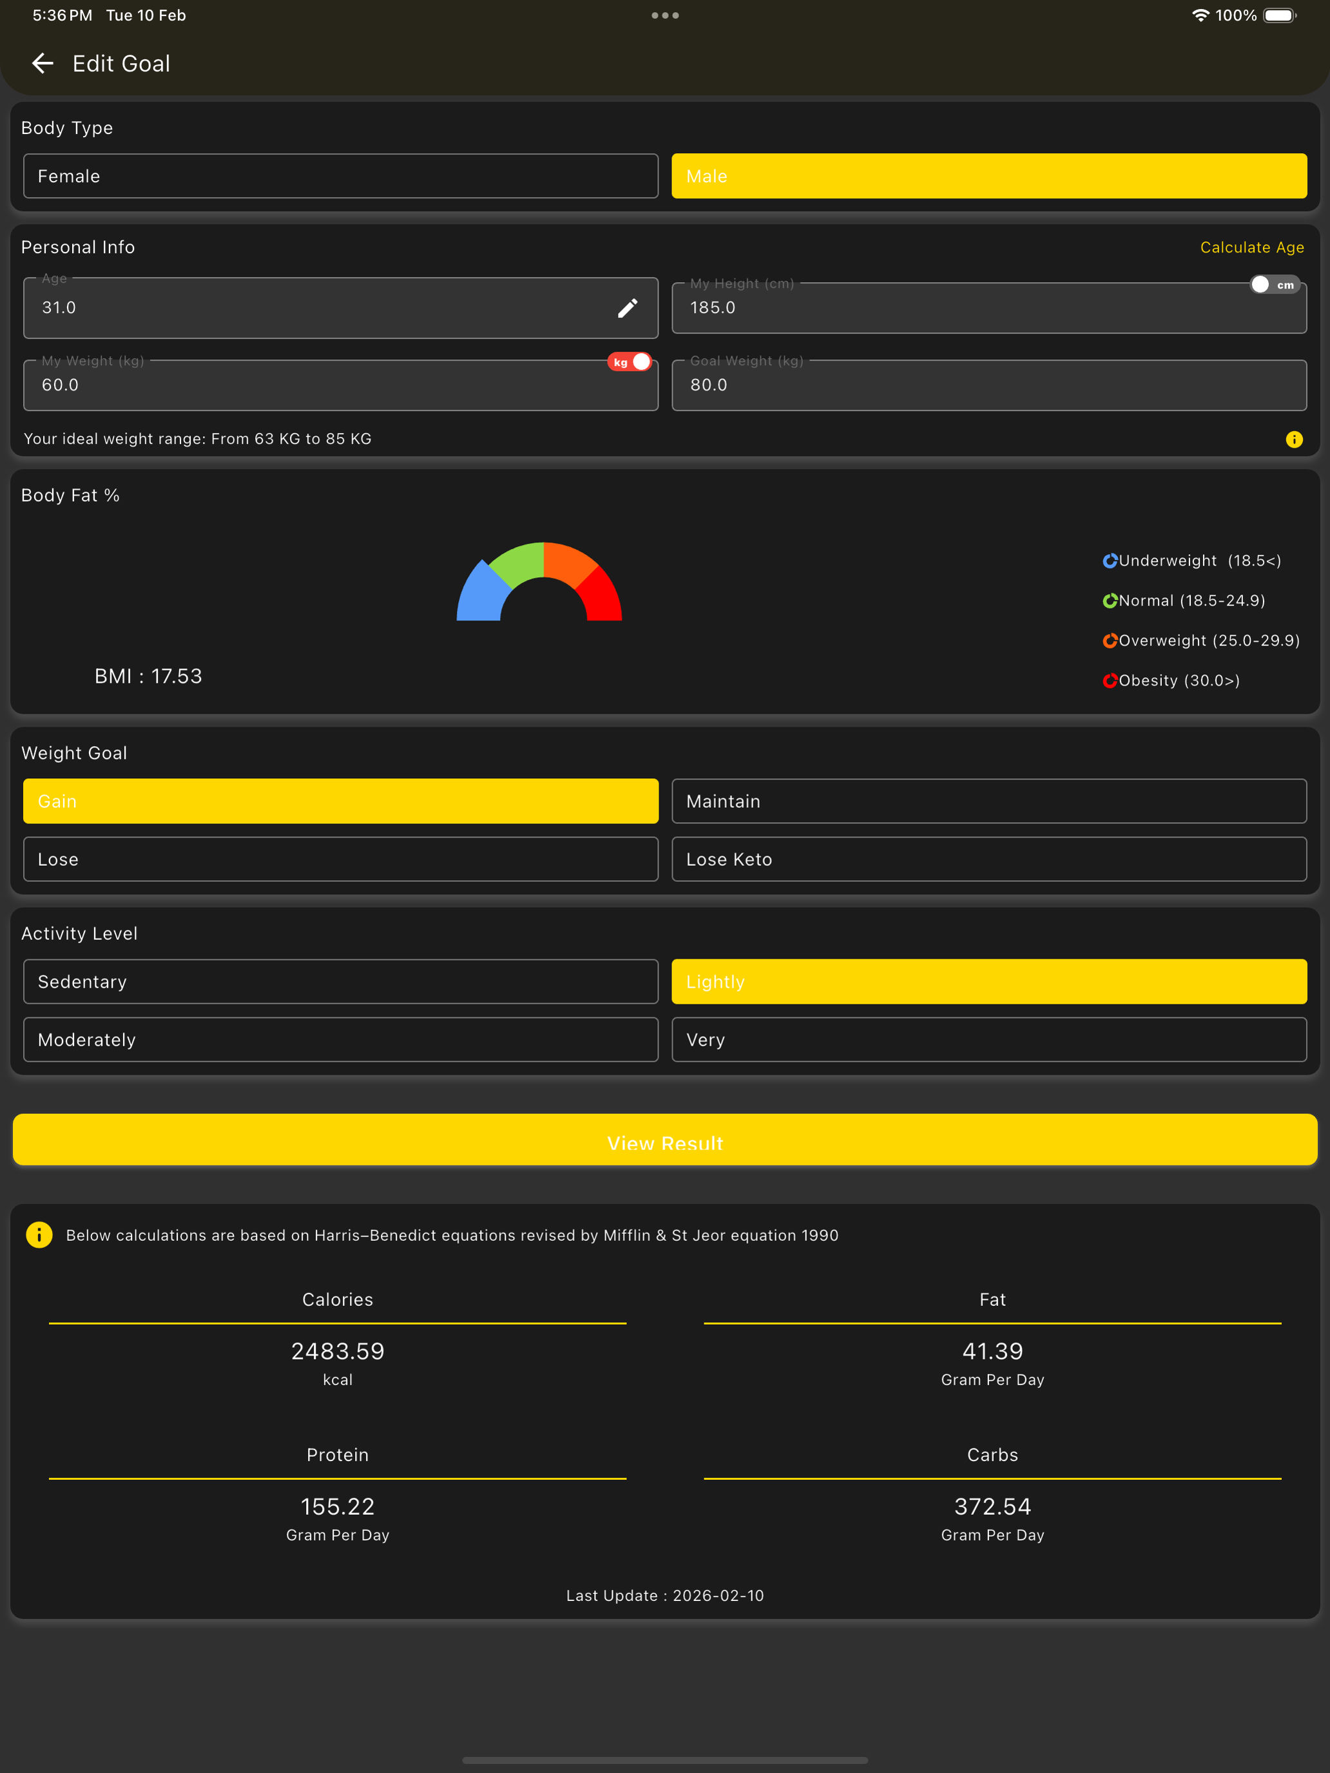Viewport: 1330px width, 1773px height.
Task: Tap the "Your ideal weight range" text
Action: click(x=198, y=439)
